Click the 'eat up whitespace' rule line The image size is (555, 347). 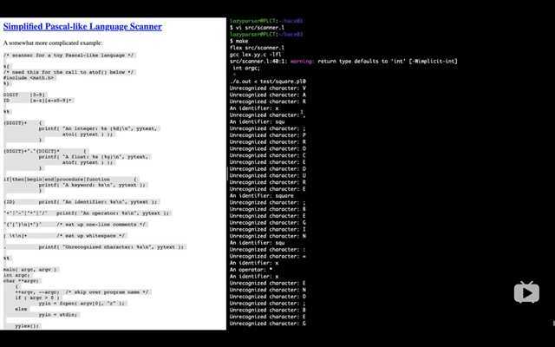point(66,236)
